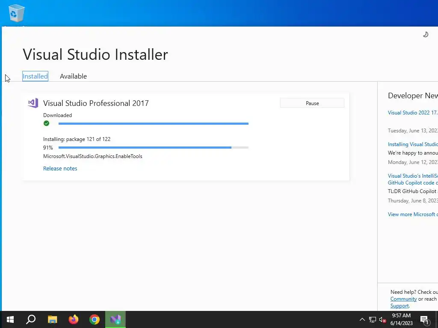The image size is (438, 328).
Task: Click the Downloaded status label
Action: point(58,115)
